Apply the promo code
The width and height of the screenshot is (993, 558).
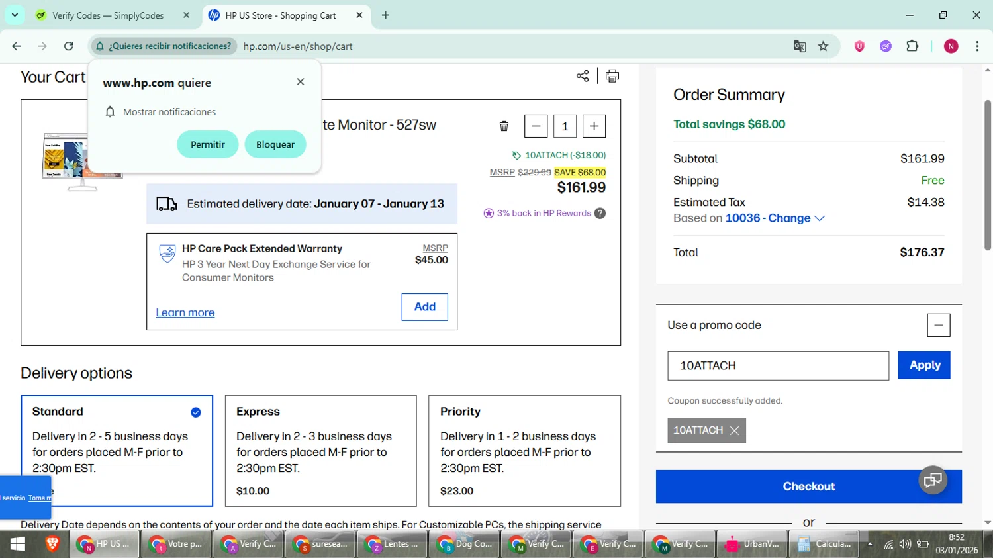click(x=924, y=365)
